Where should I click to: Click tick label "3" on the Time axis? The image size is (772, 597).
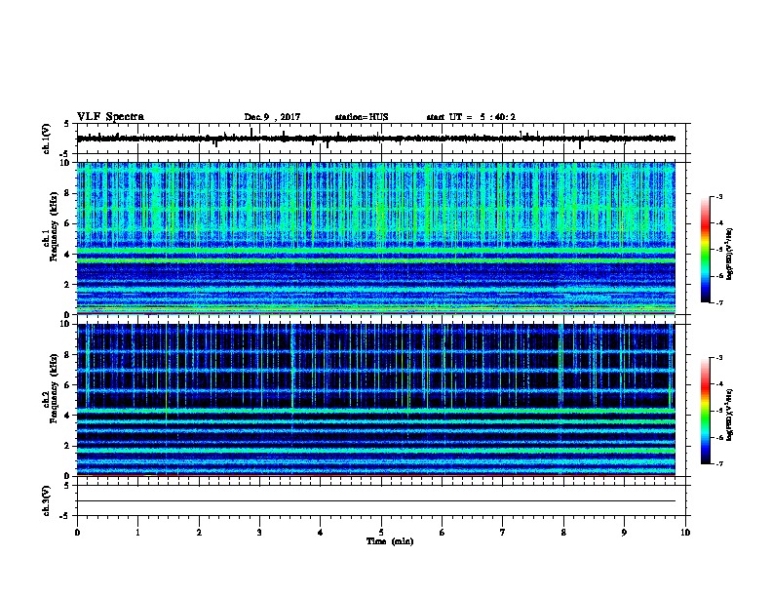tap(259, 533)
